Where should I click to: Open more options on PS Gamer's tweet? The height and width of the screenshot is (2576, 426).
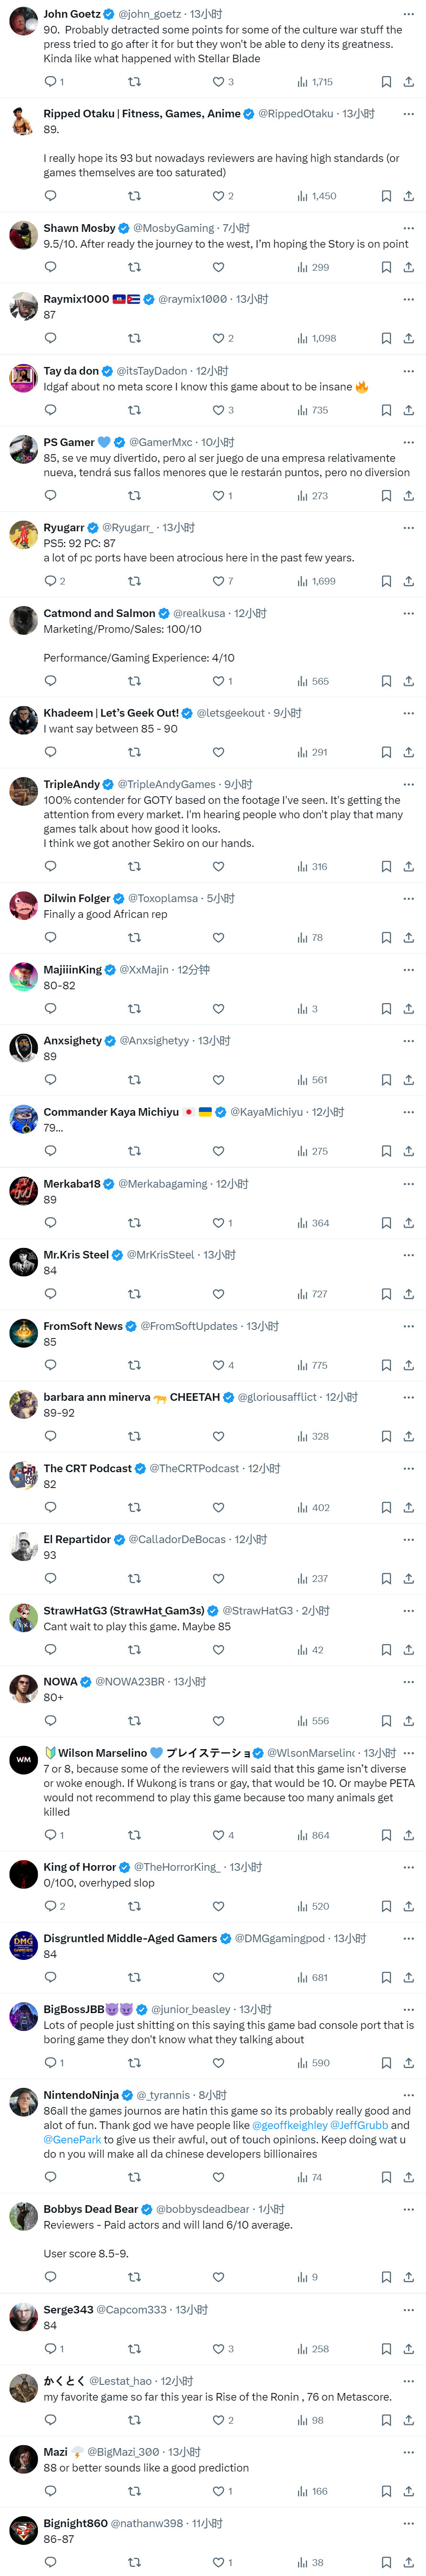click(x=408, y=442)
